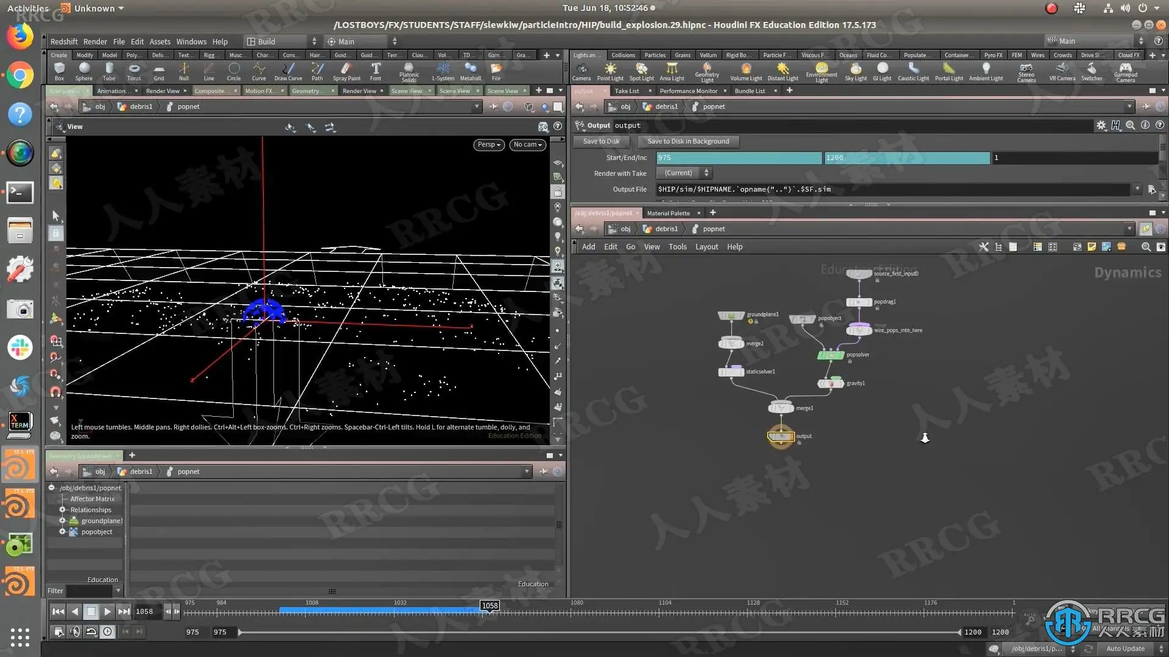Image resolution: width=1169 pixels, height=657 pixels.
Task: Select the Tube shelf tool
Action: point(109,71)
